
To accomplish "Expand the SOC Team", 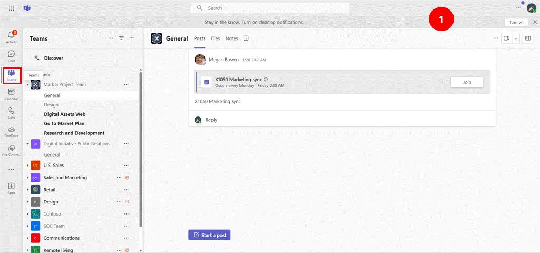I will (27, 226).
